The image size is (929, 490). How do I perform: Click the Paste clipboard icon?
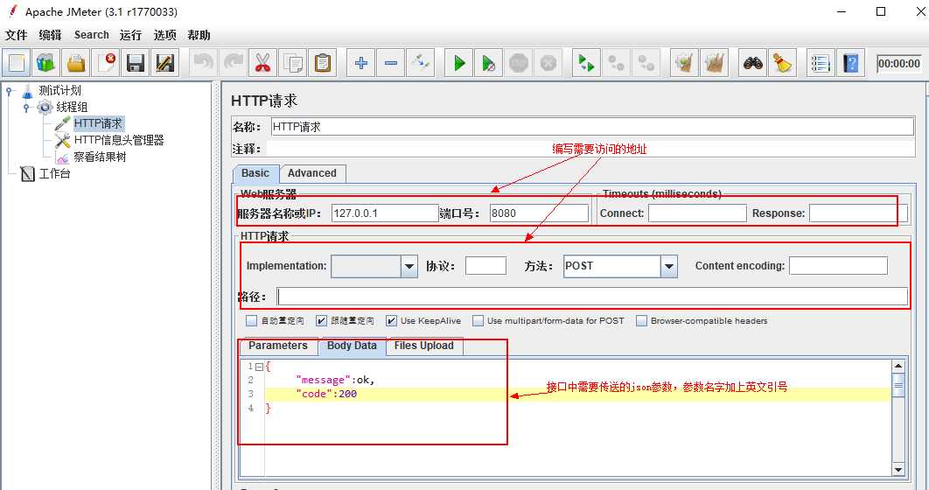point(322,63)
